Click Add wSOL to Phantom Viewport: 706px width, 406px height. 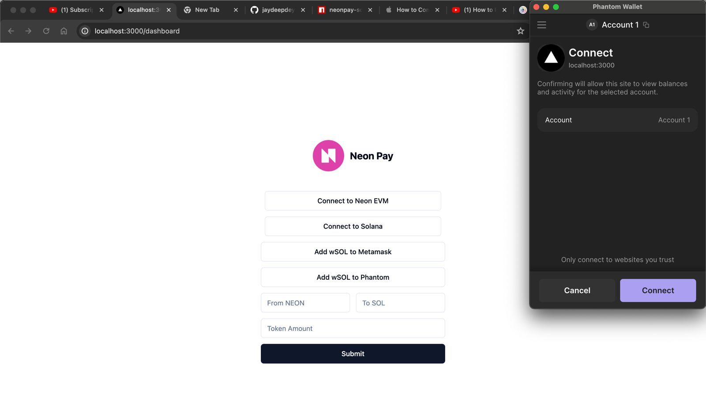[353, 278]
